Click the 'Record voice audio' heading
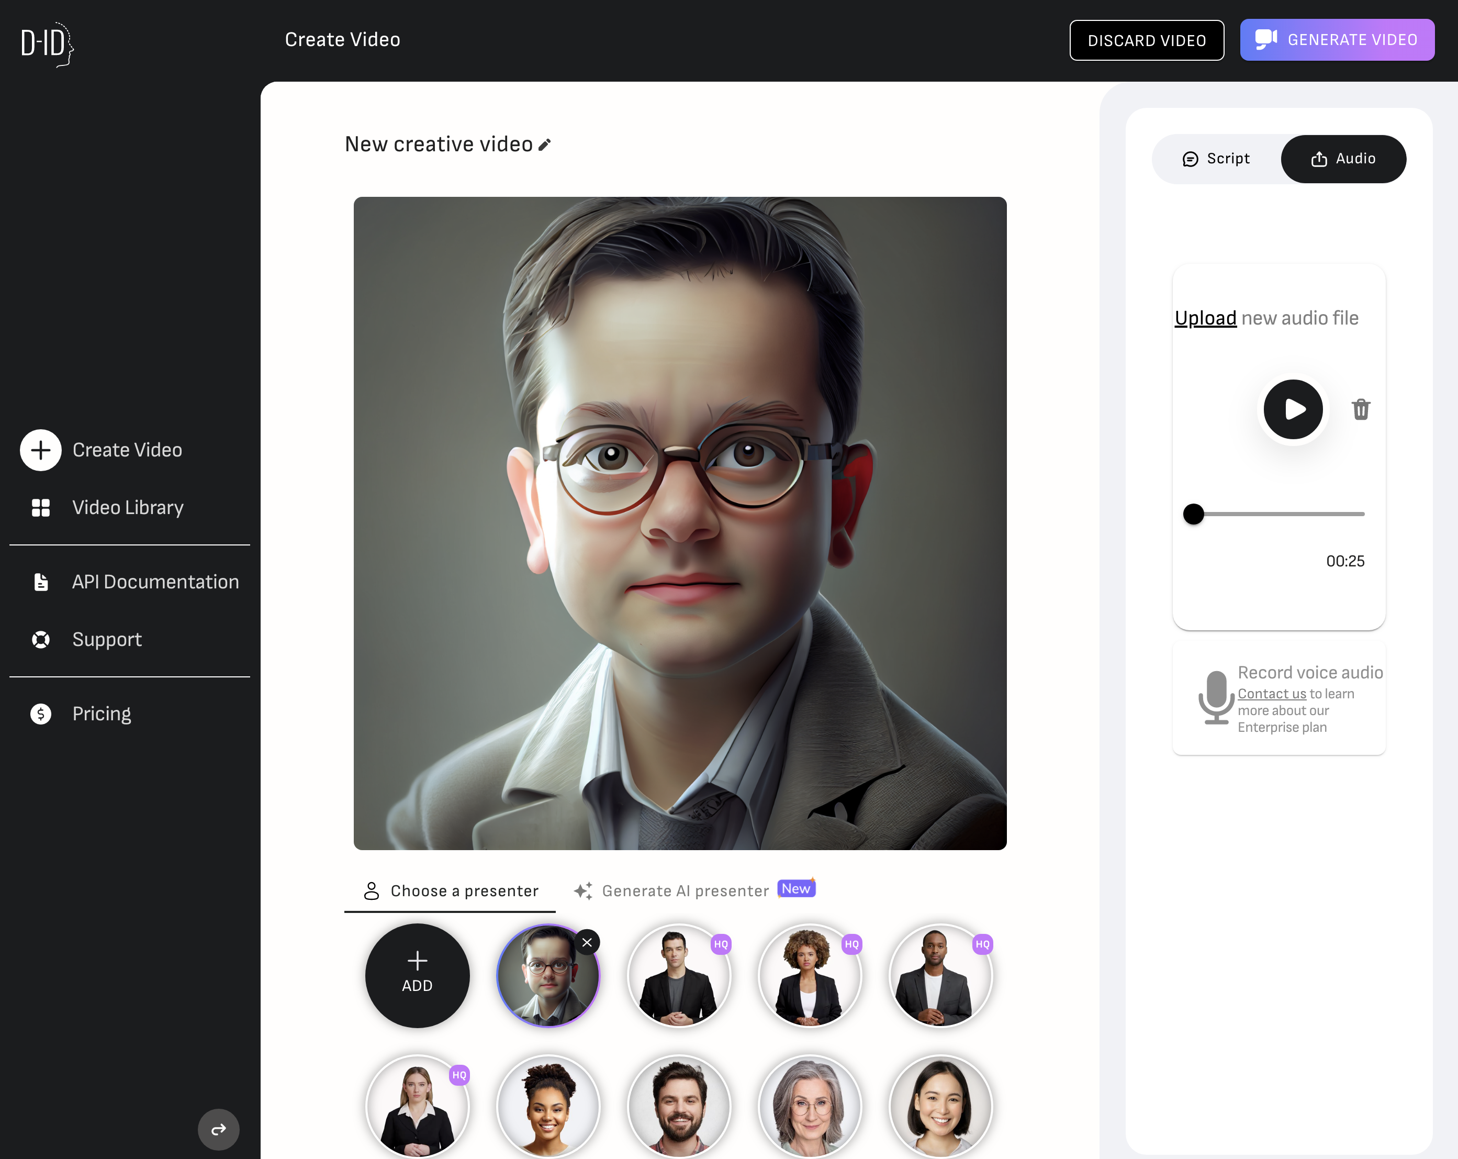The width and height of the screenshot is (1458, 1159). coord(1310,672)
